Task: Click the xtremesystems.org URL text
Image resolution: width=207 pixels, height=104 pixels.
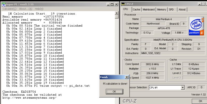Action: click(x=29, y=98)
